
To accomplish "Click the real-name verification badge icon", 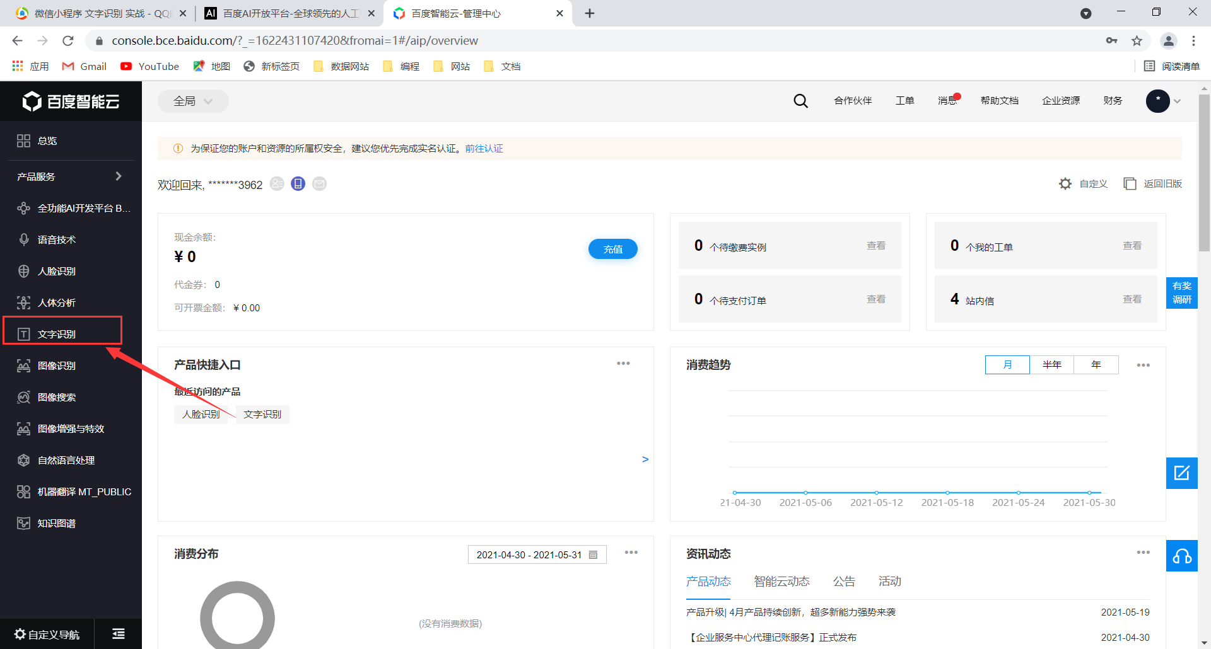I will tap(277, 183).
